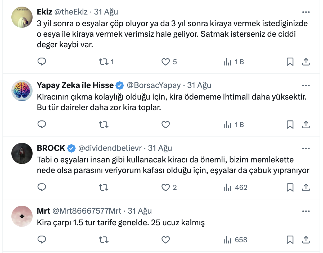This screenshot has height=253, width=323.
Task: Repost BROCK's tweet
Action: pyautogui.click(x=103, y=188)
